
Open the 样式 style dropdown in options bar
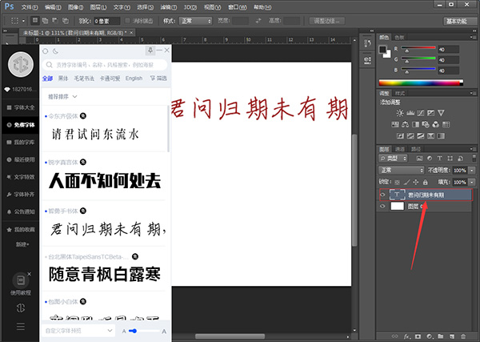coord(194,20)
